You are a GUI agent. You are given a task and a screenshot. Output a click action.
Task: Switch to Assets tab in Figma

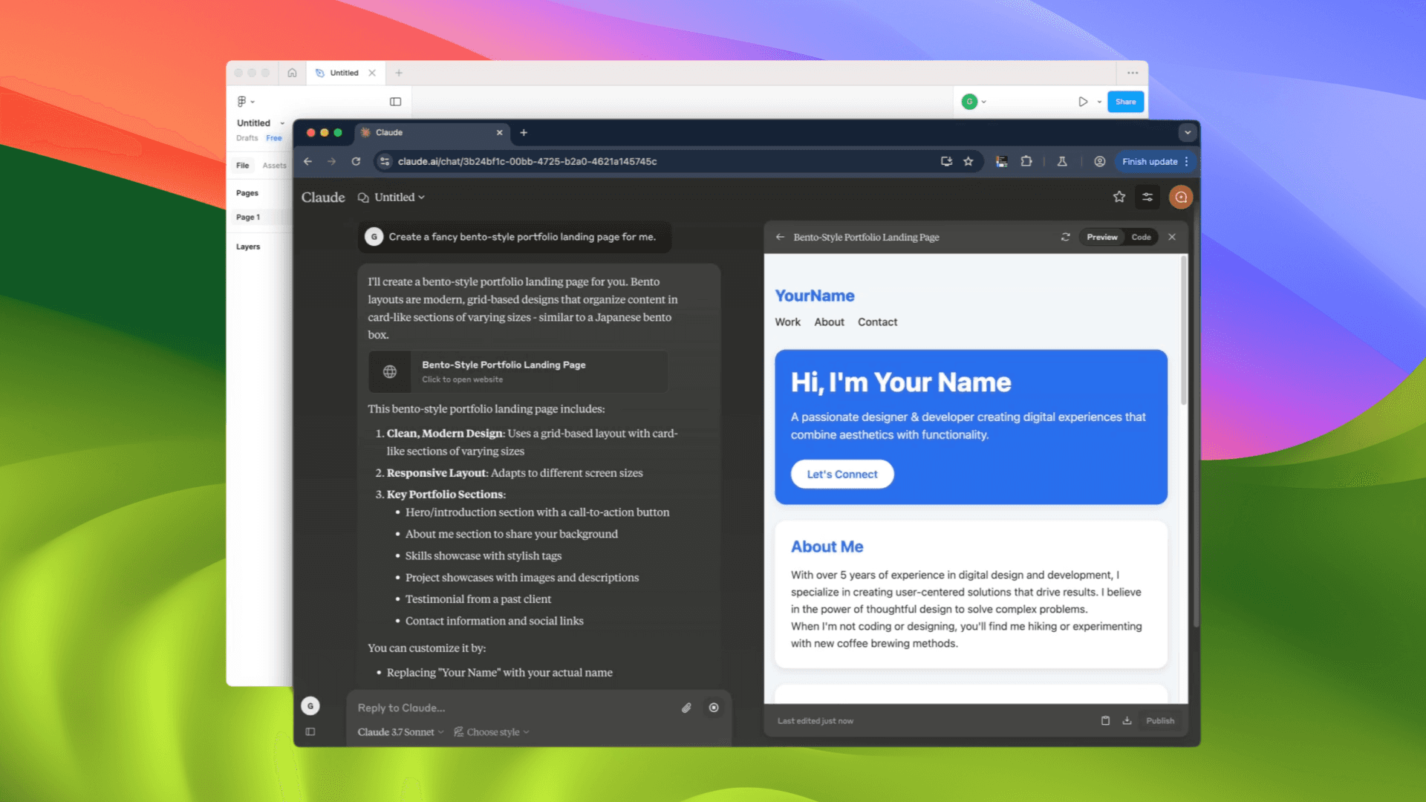[274, 166]
